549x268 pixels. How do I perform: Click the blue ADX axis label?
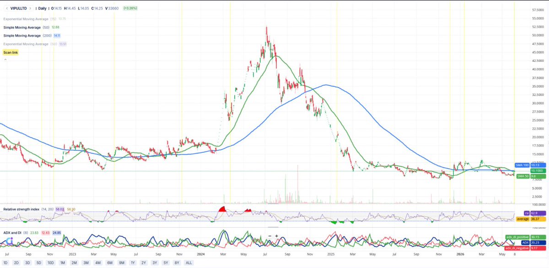[x=526, y=243]
